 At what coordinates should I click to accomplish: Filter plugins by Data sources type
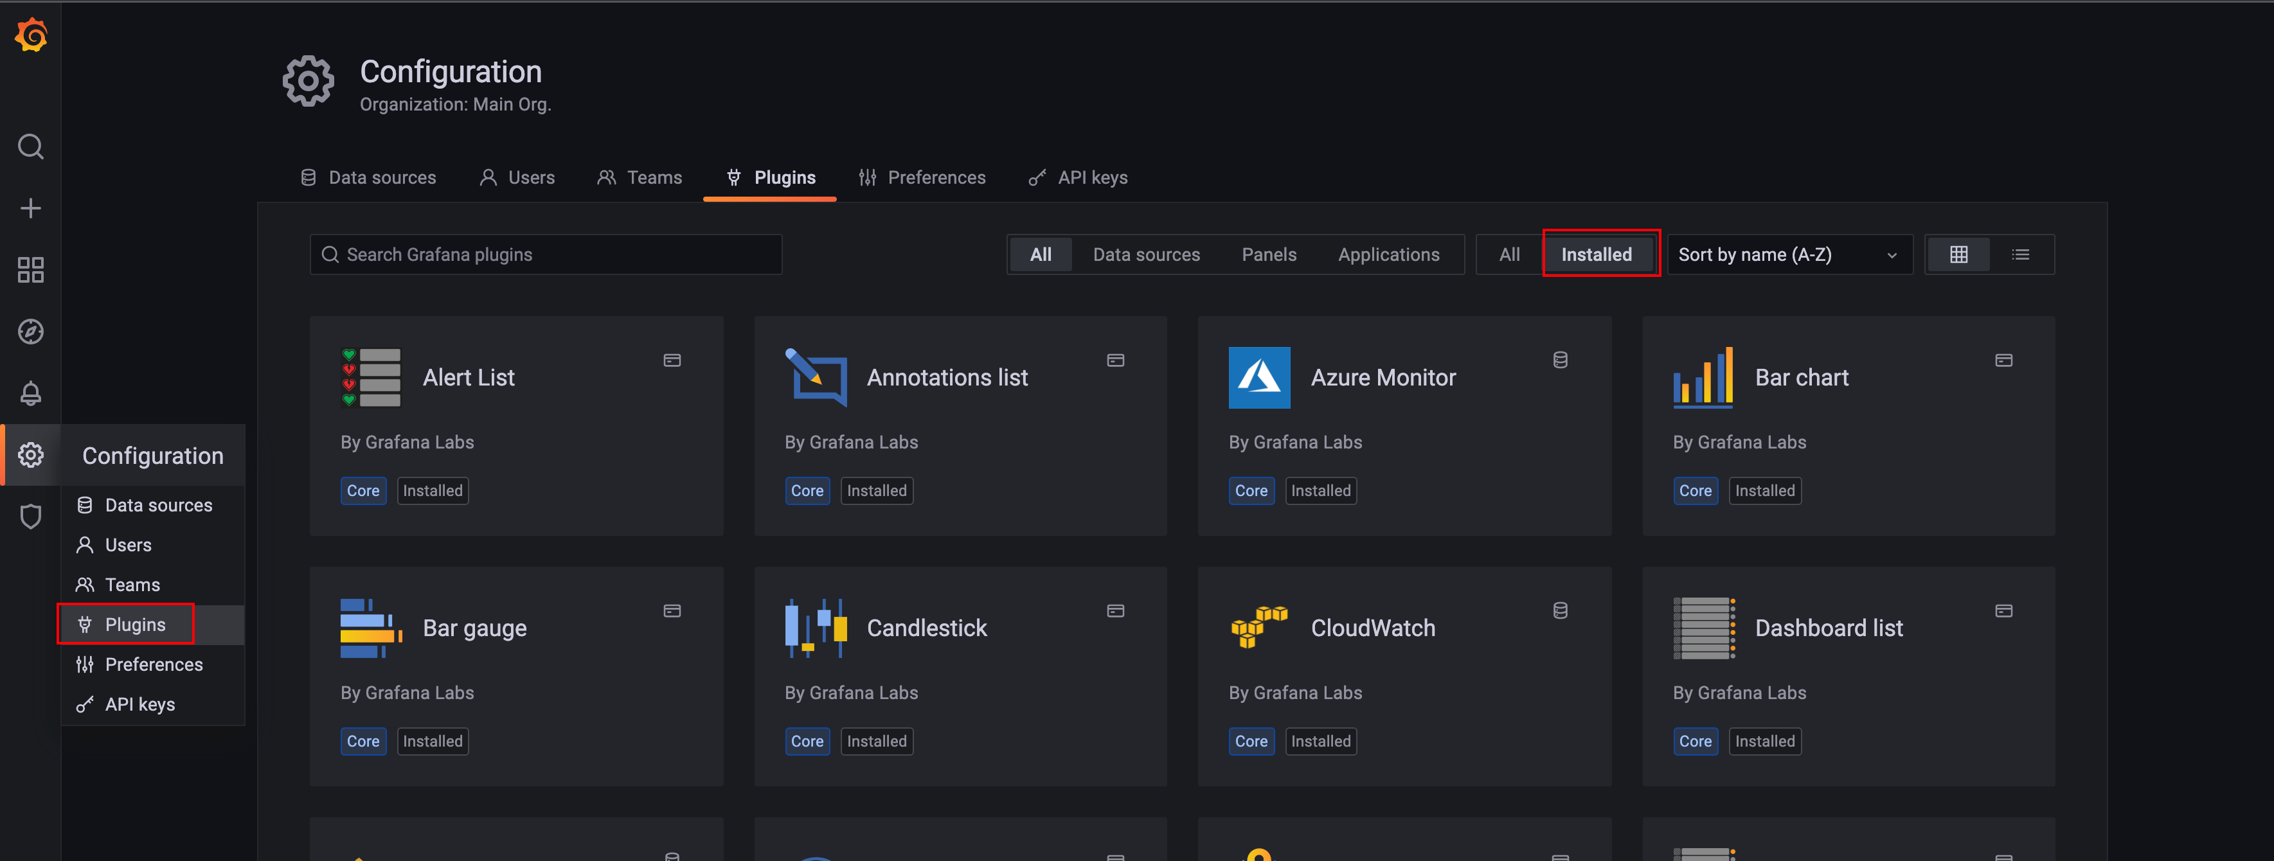tap(1146, 255)
